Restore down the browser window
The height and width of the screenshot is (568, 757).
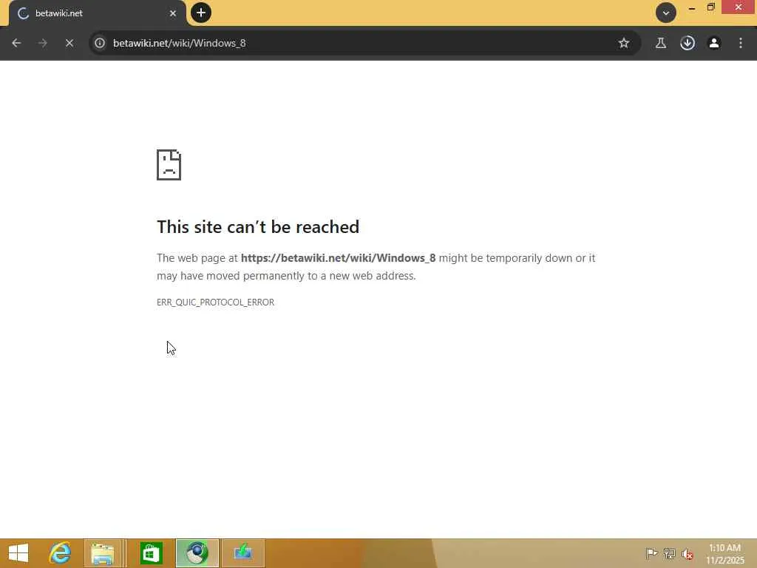tap(710, 7)
